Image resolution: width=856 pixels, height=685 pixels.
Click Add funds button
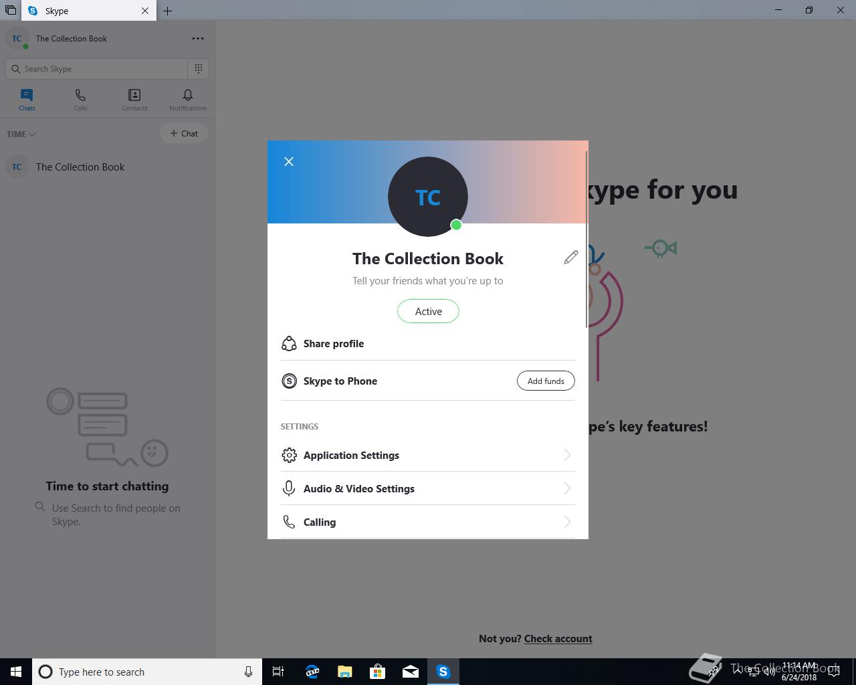546,381
